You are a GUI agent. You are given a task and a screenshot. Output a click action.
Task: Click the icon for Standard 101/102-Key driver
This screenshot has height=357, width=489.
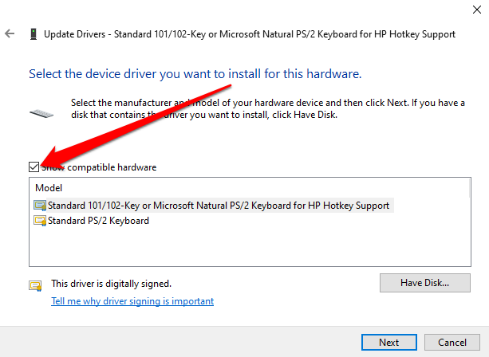40,205
